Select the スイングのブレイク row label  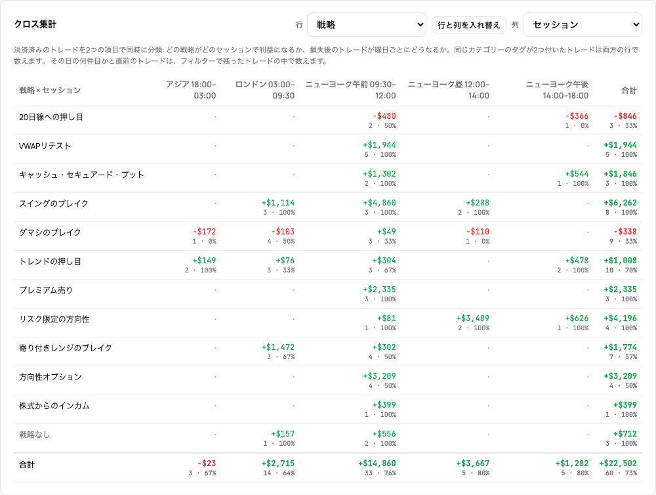[54, 204]
